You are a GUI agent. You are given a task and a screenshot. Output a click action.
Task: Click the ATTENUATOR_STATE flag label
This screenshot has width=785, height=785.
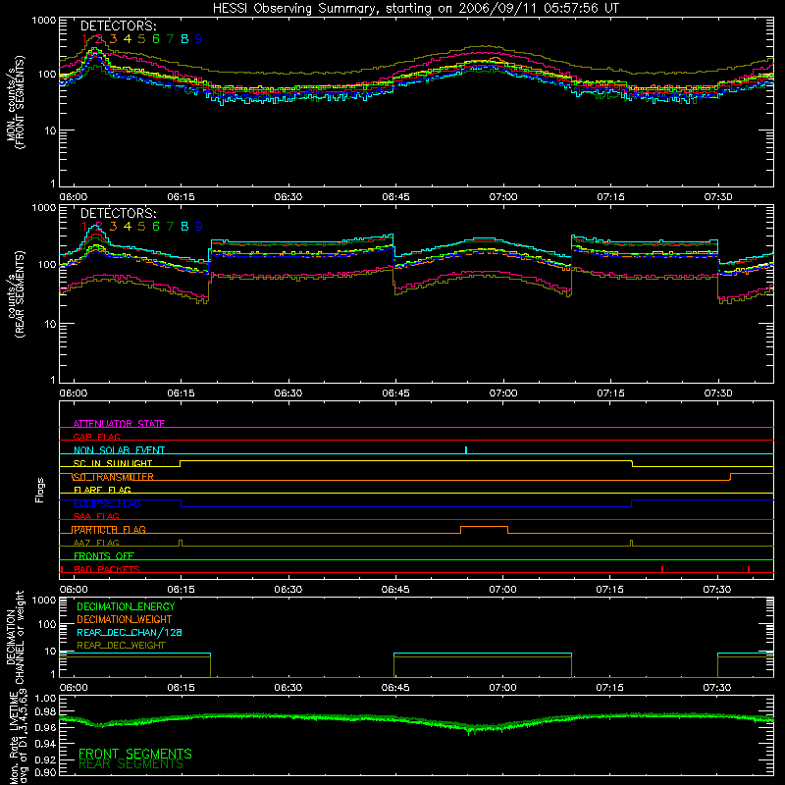coord(119,424)
